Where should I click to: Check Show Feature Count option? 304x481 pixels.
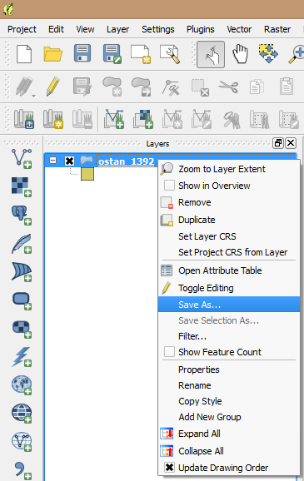point(169,351)
